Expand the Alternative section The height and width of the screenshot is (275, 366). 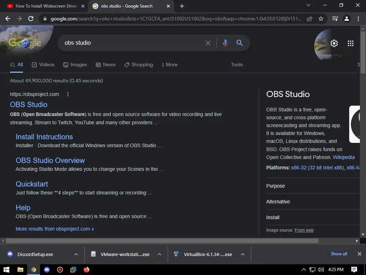313,202
